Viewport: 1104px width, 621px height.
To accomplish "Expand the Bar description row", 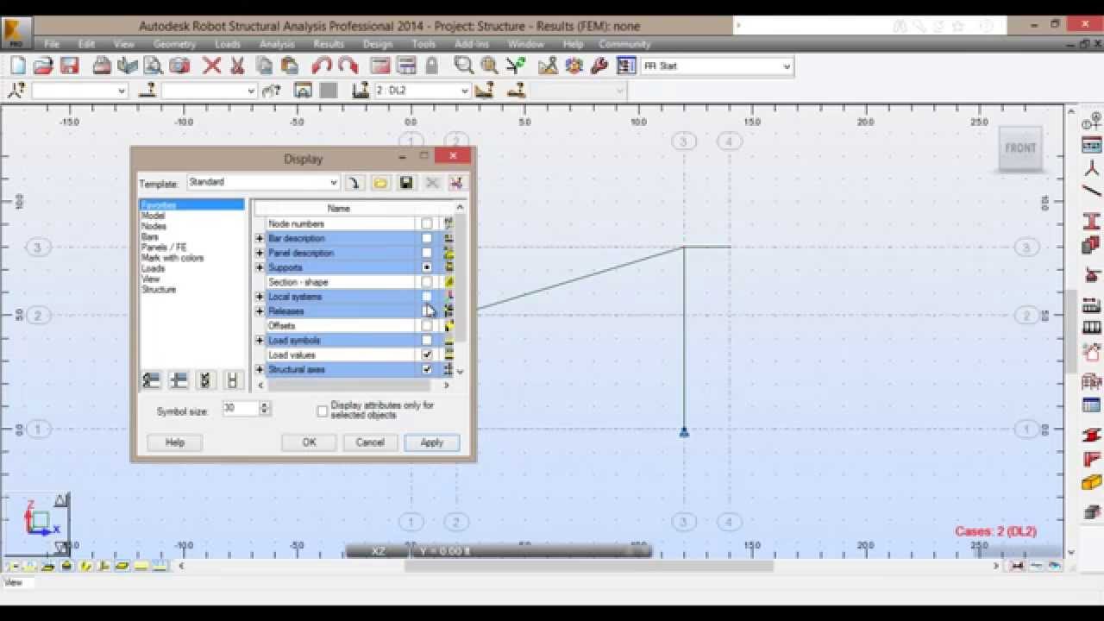I will coord(260,239).
